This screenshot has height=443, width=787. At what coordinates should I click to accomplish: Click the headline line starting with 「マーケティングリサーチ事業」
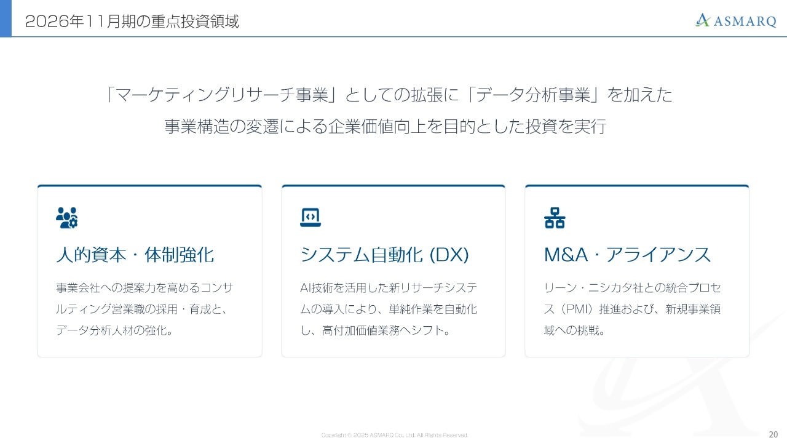pos(389,95)
